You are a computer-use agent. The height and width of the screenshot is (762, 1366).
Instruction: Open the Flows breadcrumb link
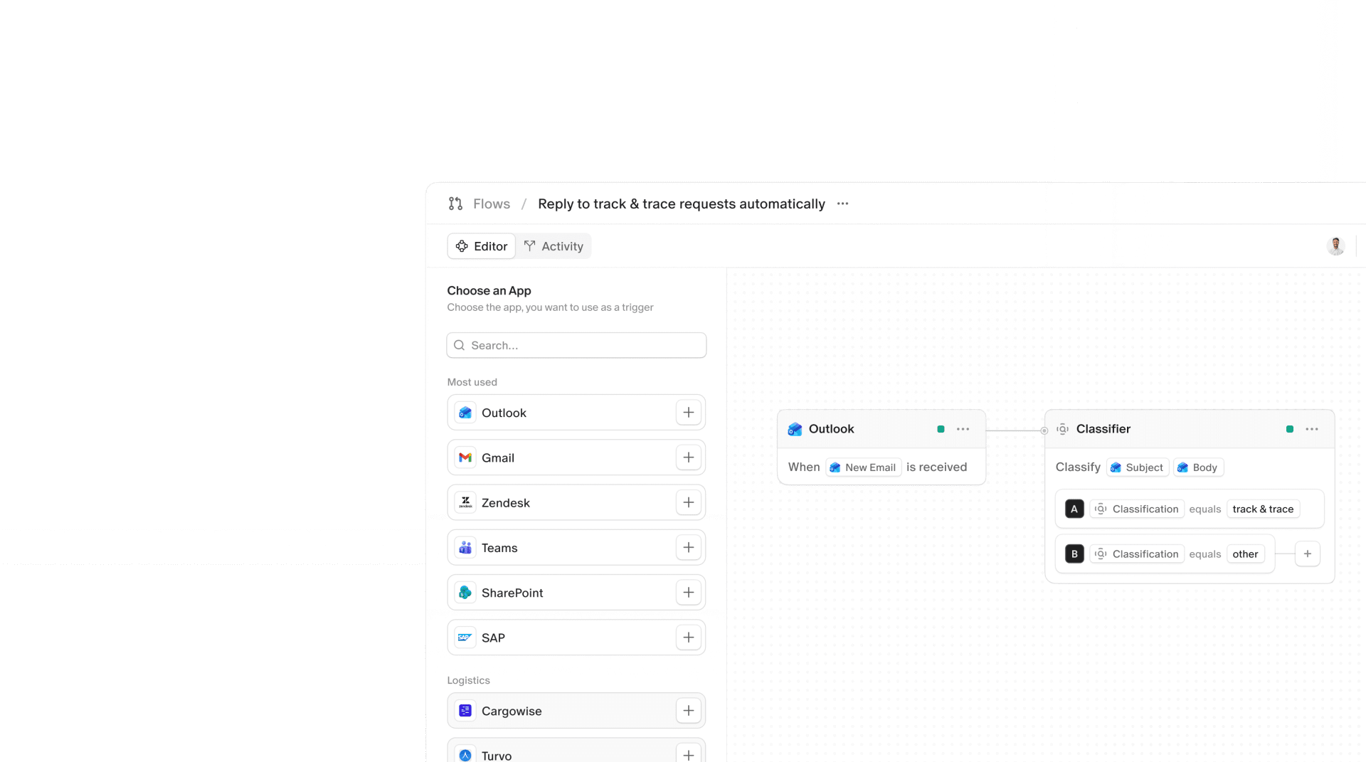pos(490,203)
